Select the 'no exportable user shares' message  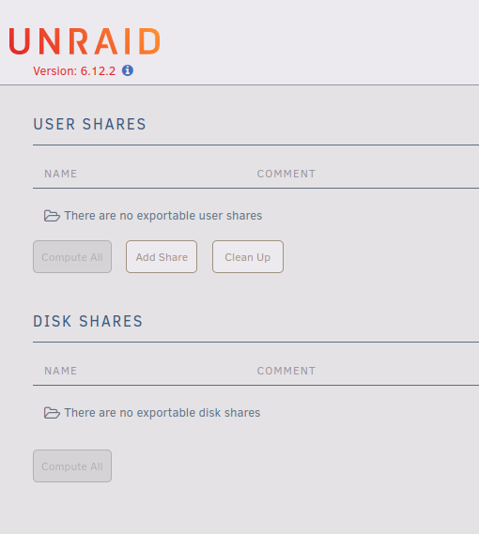pyautogui.click(x=163, y=216)
